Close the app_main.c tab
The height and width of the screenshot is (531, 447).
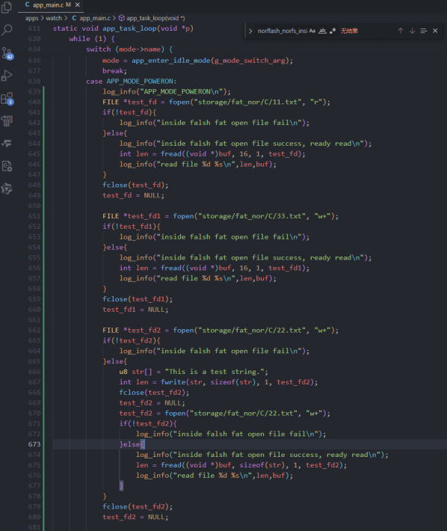tap(78, 4)
